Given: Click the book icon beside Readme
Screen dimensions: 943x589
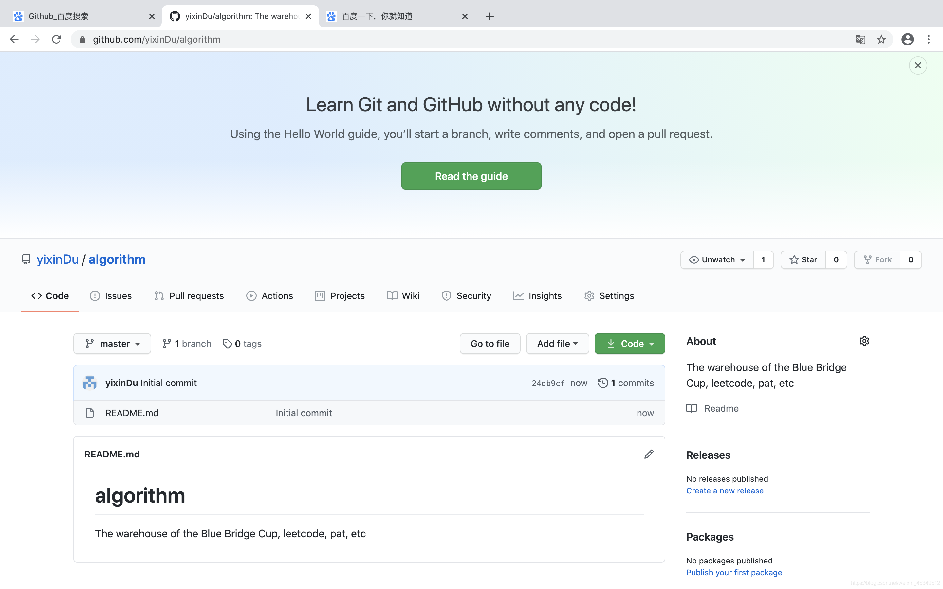Looking at the screenshot, I should 692,408.
